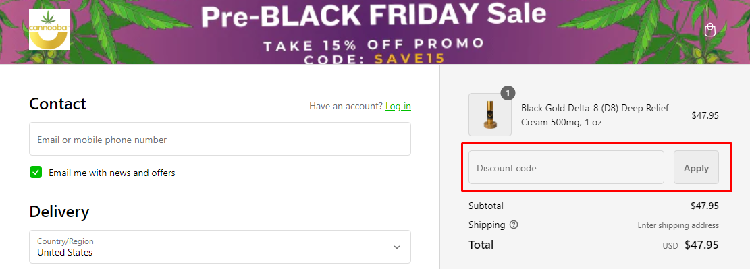Click the Pre-BLACK FRIDAY Sale banner headline
Viewport: 750px width, 269px height.
(x=373, y=16)
